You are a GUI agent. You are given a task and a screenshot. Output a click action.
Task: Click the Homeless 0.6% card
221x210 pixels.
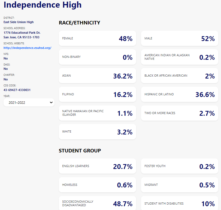pos(97,185)
